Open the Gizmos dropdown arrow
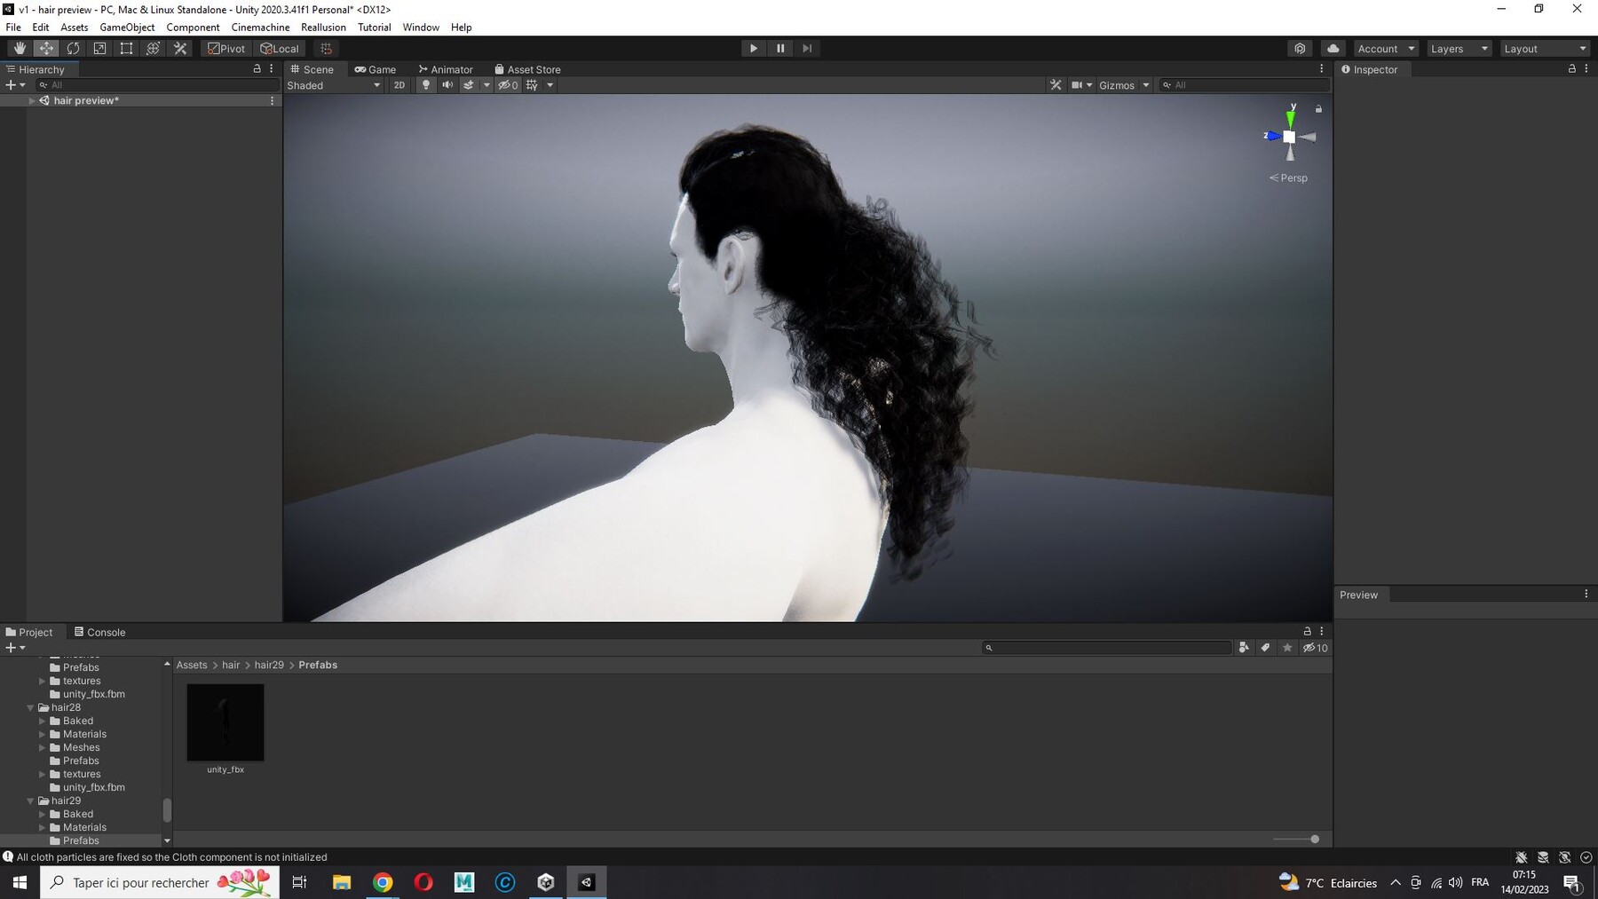 point(1146,85)
